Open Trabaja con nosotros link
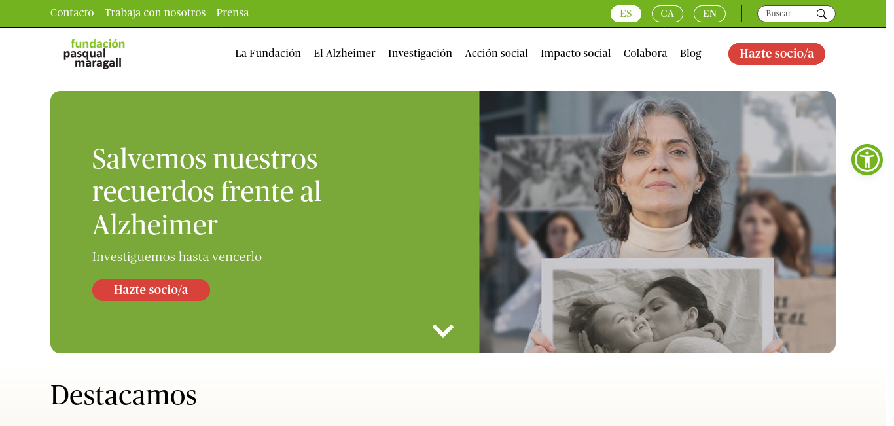894x426 pixels. (x=155, y=13)
